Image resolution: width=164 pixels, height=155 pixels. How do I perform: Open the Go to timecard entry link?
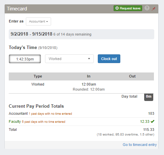point(139,145)
